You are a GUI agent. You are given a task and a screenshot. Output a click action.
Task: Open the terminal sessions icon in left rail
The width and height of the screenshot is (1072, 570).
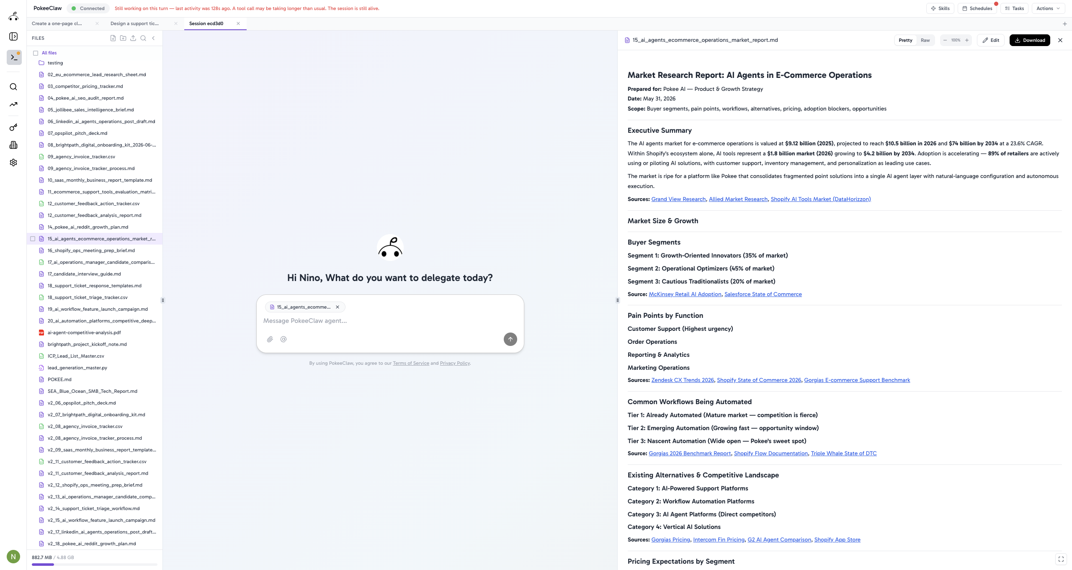pyautogui.click(x=14, y=57)
